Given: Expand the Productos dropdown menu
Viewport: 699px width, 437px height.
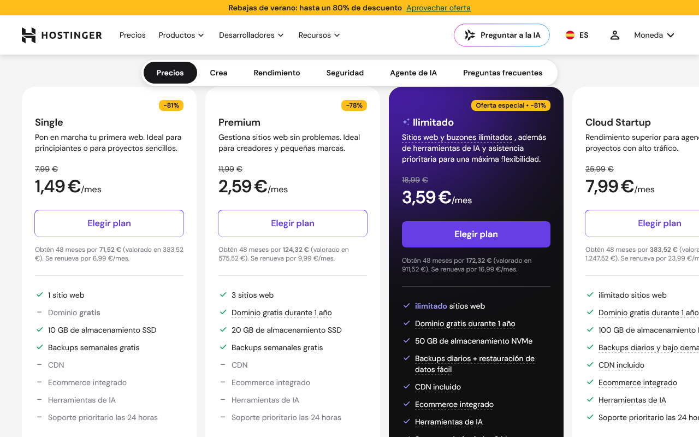Looking at the screenshot, I should tap(181, 35).
